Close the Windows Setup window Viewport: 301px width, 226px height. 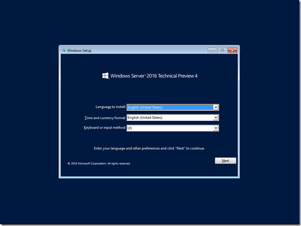click(233, 50)
